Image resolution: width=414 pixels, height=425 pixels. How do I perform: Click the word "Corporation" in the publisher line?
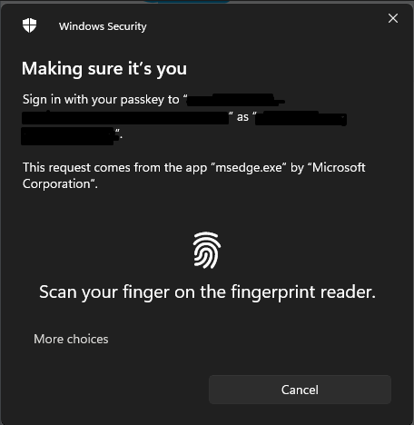pos(56,183)
